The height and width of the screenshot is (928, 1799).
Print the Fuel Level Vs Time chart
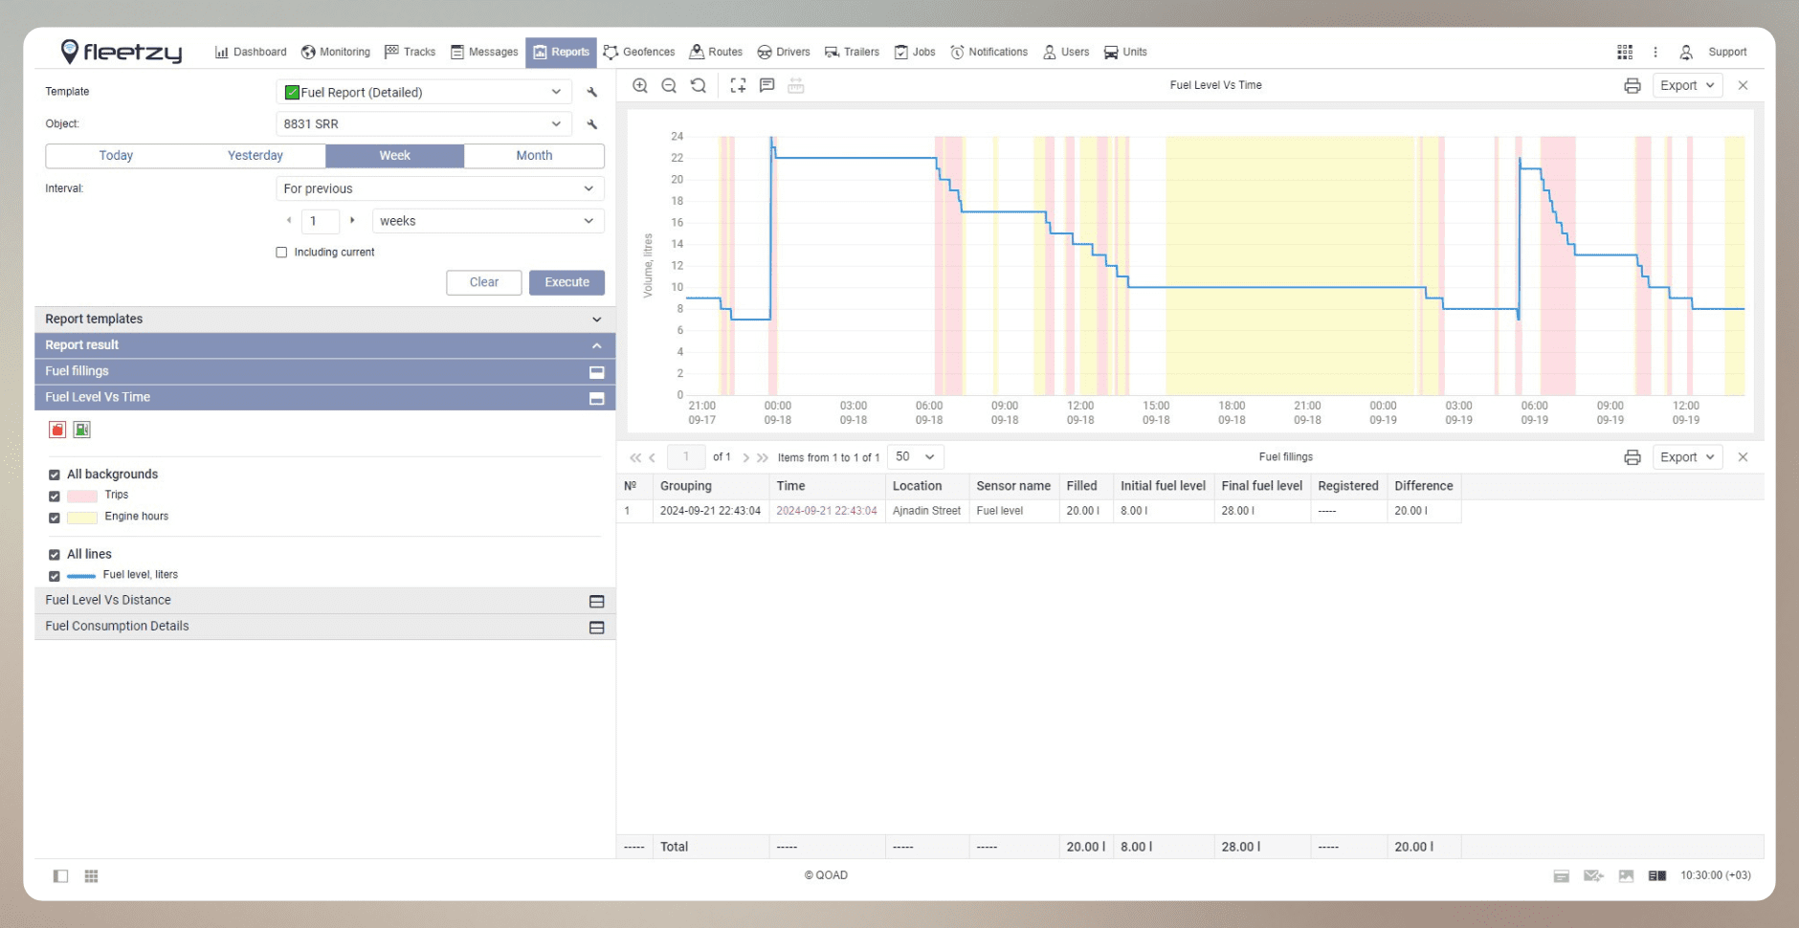(1632, 85)
